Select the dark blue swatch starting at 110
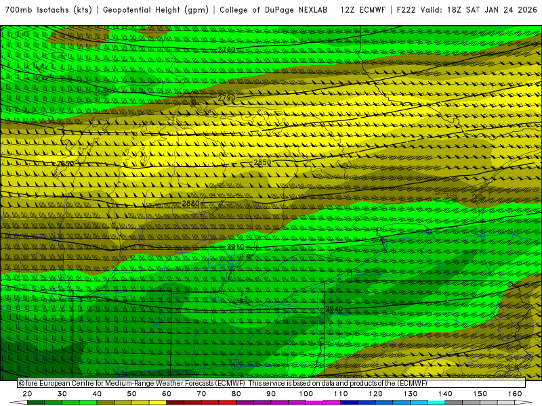Image resolution: width=542 pixels, height=406 pixels. pos(350,403)
